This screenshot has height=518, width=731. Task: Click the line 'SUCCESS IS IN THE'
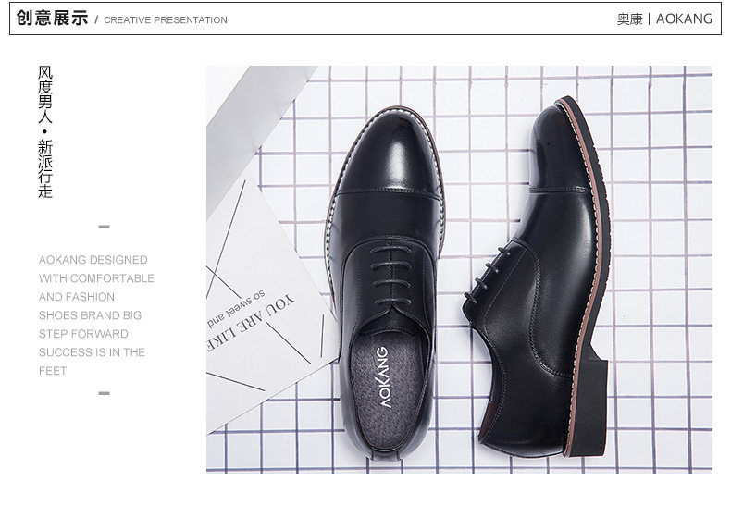click(92, 352)
